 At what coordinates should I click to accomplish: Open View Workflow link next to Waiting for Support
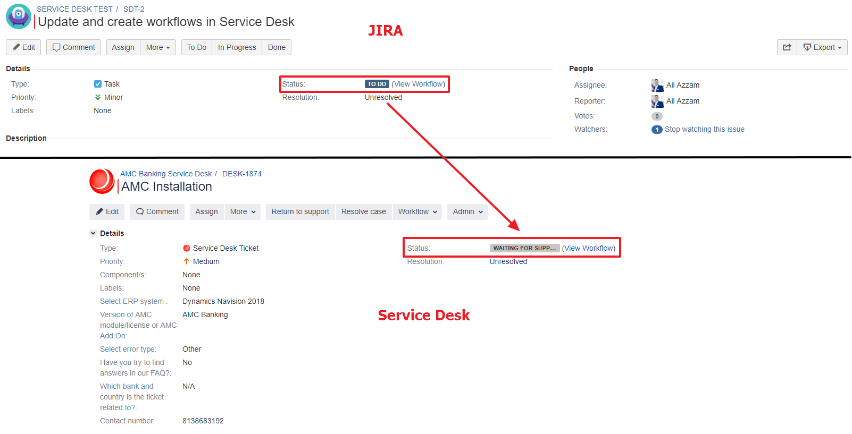click(x=589, y=248)
